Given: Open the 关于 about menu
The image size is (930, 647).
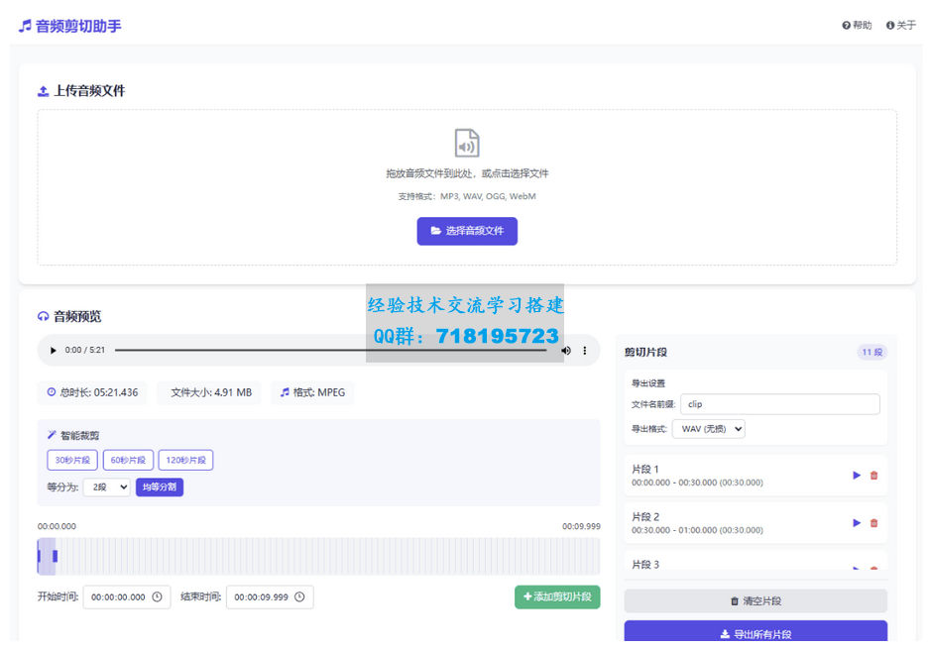Looking at the screenshot, I should coord(900,25).
